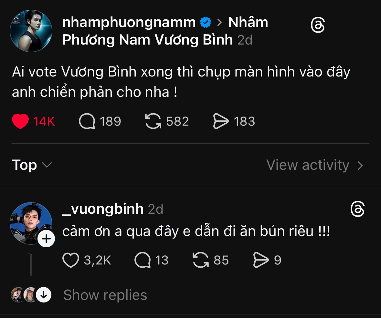Image resolution: width=381 pixels, height=318 pixels.
Task: Share the main post via send icon
Action: point(221,122)
